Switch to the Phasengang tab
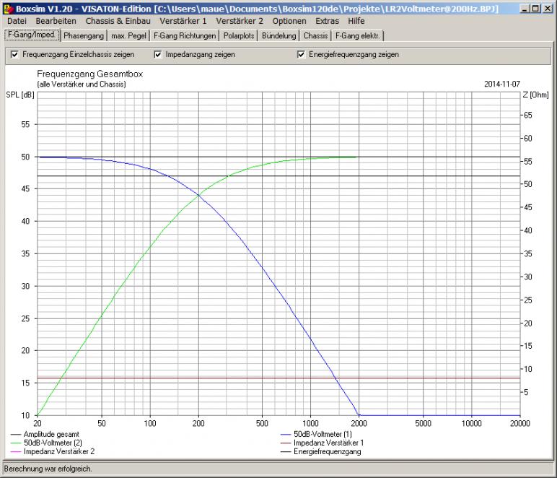The height and width of the screenshot is (478, 557). point(84,35)
